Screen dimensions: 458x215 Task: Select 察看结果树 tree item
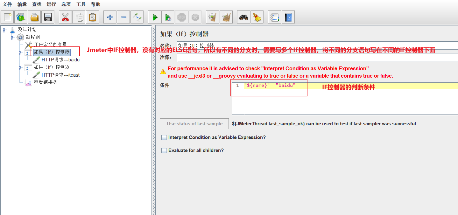click(x=46, y=82)
